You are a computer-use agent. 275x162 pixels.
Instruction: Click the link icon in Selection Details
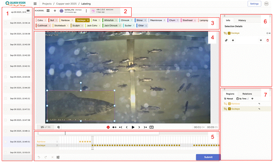click(x=226, y=40)
